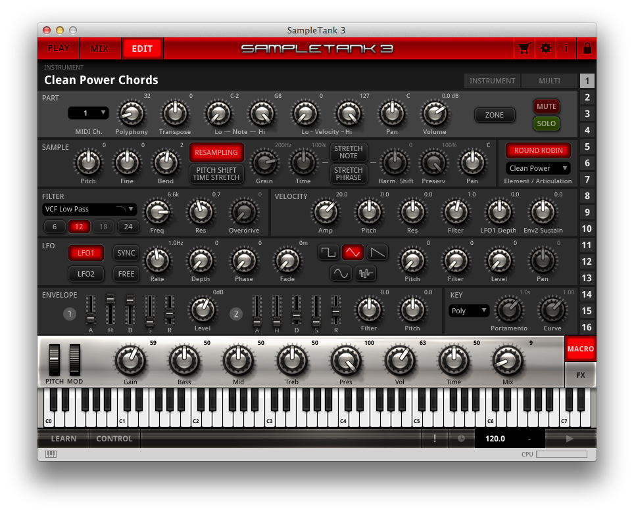
Task: Click the info icon in the toolbar
Action: 566,48
